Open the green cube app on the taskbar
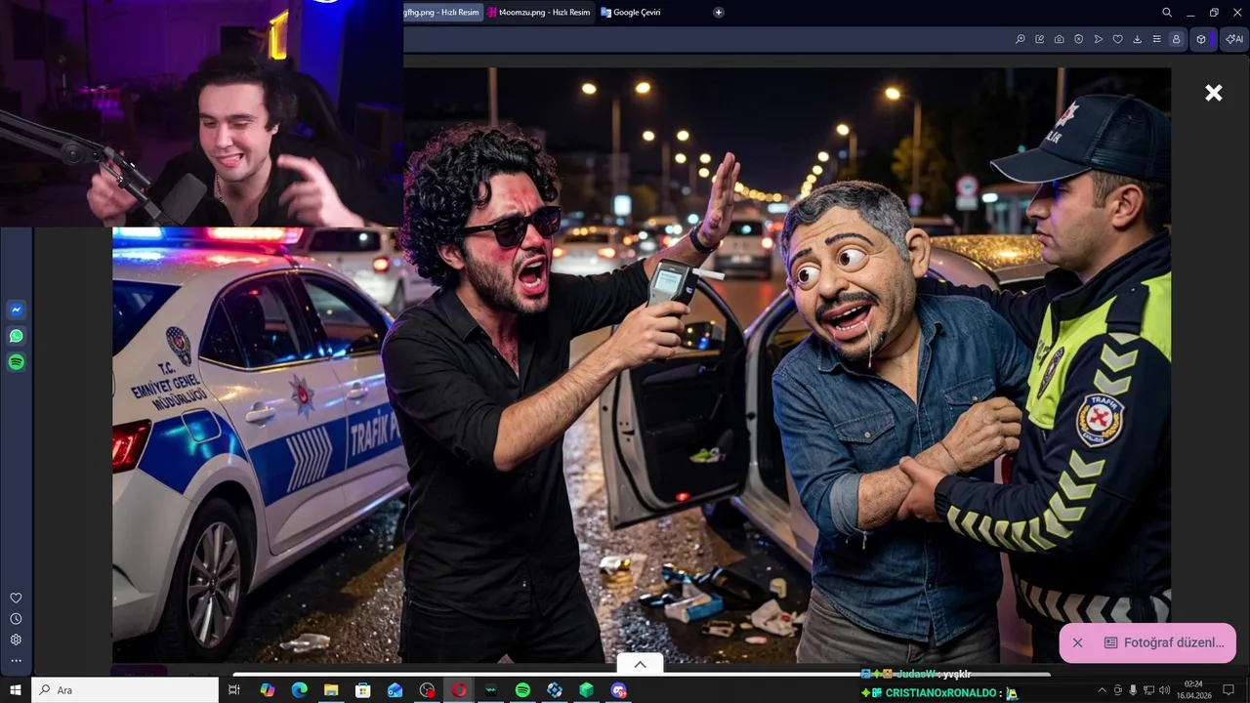This screenshot has width=1250, height=703. tap(586, 690)
